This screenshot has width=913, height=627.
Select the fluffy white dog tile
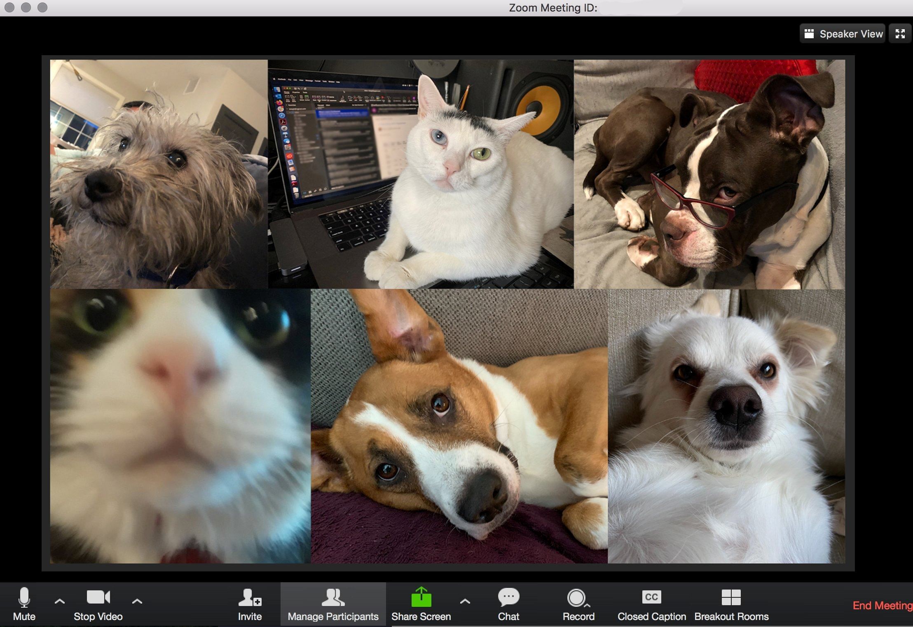click(x=726, y=426)
